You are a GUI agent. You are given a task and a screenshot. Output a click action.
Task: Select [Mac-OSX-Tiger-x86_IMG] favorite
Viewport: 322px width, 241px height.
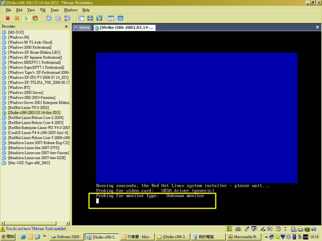tap(29, 163)
